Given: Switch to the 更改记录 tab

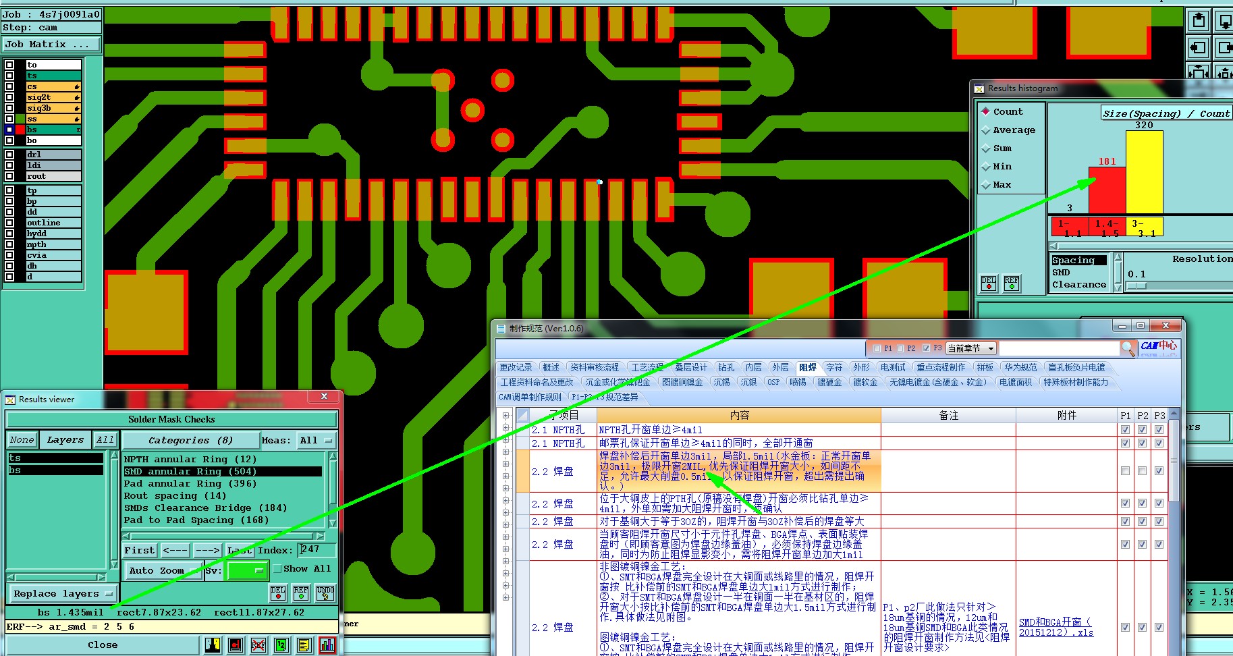Looking at the screenshot, I should pos(516,368).
